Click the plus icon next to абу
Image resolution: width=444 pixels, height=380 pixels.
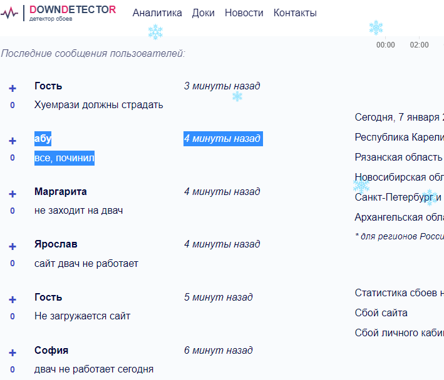tap(13, 141)
